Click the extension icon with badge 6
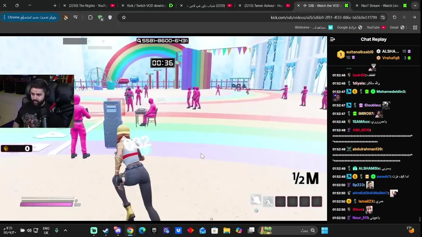 (x=100, y=17)
